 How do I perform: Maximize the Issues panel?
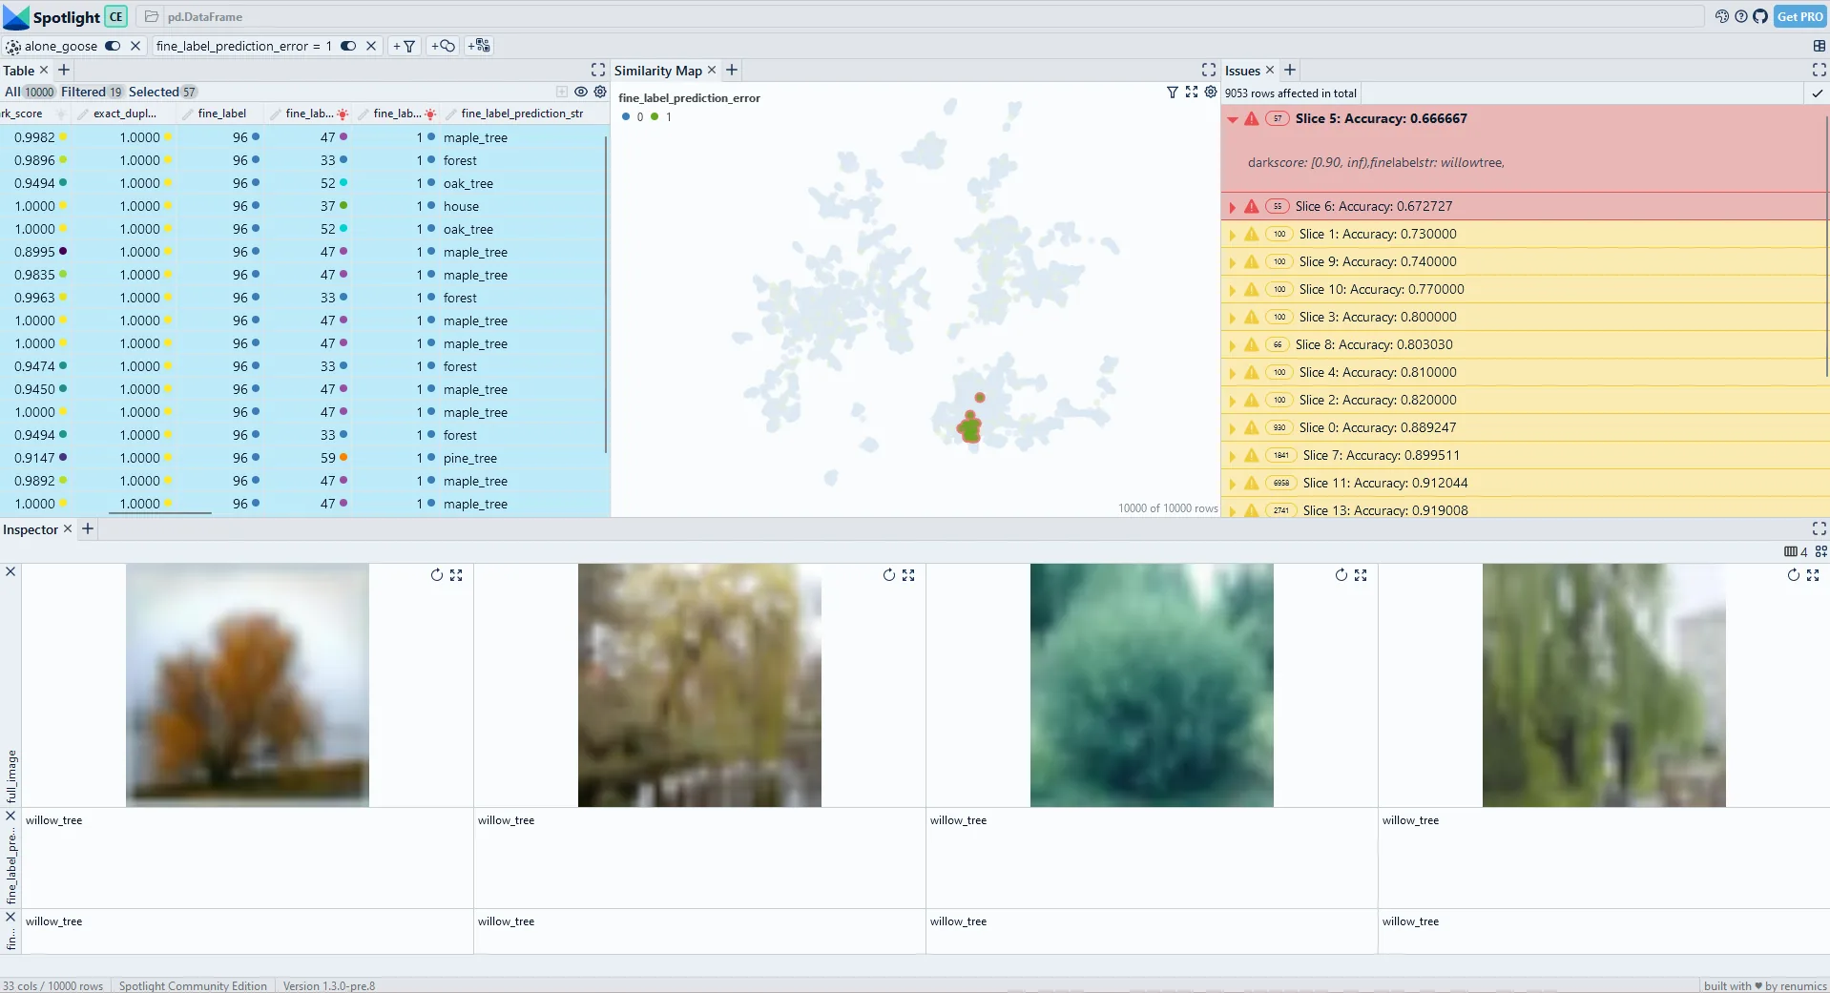point(1820,70)
